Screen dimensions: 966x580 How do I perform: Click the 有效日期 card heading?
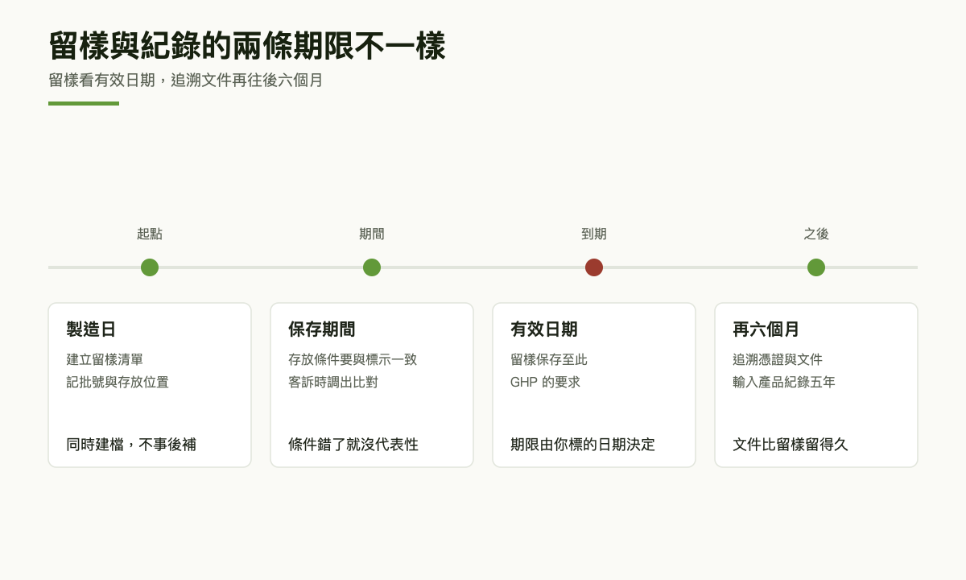pos(544,329)
